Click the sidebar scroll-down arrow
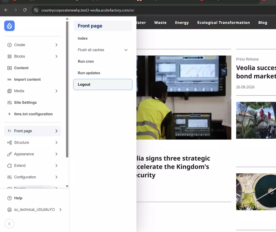 point(67,186)
